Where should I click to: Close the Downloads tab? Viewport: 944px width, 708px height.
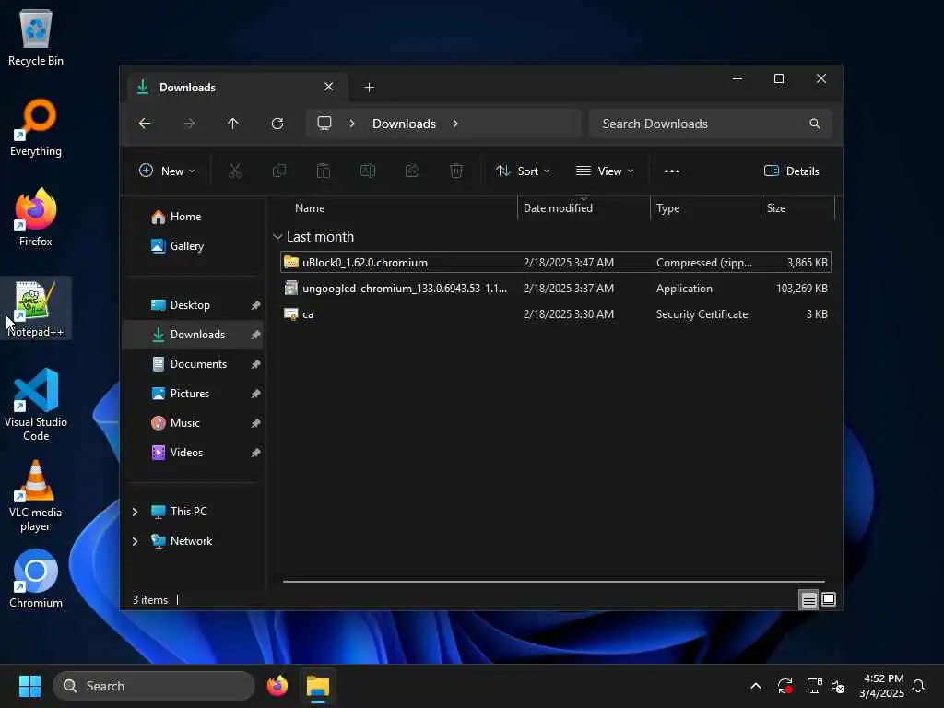(x=329, y=87)
